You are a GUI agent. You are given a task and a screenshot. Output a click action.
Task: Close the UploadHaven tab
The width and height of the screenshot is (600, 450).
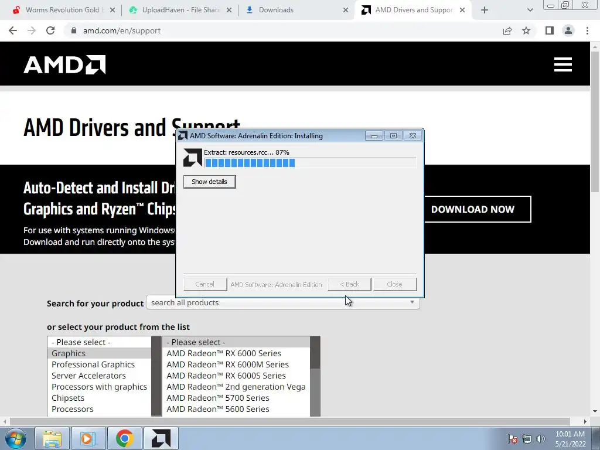(229, 10)
